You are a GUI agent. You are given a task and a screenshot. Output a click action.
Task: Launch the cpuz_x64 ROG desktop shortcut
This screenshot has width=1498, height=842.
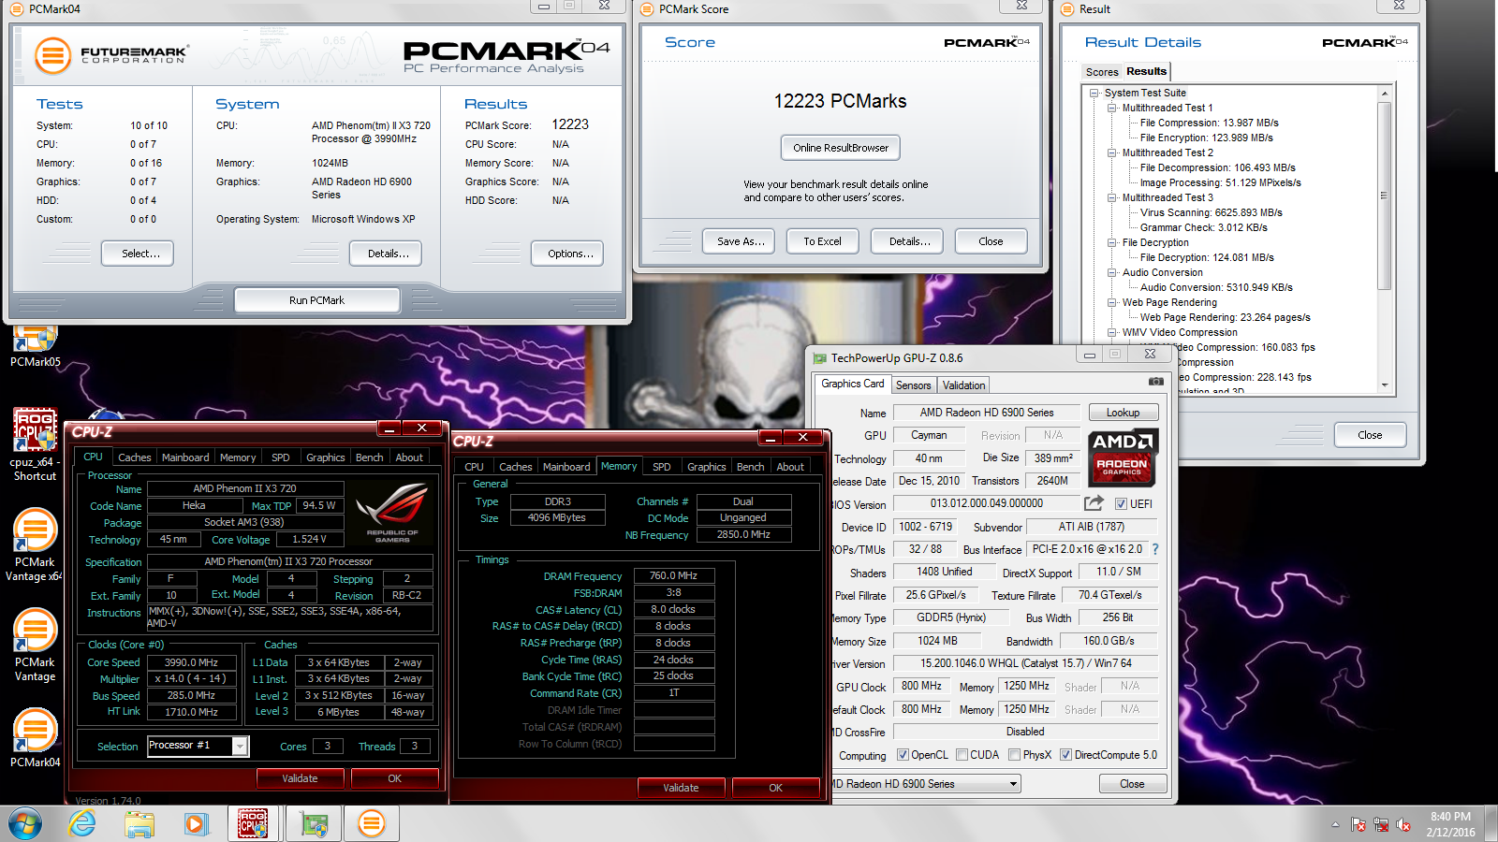[35, 444]
